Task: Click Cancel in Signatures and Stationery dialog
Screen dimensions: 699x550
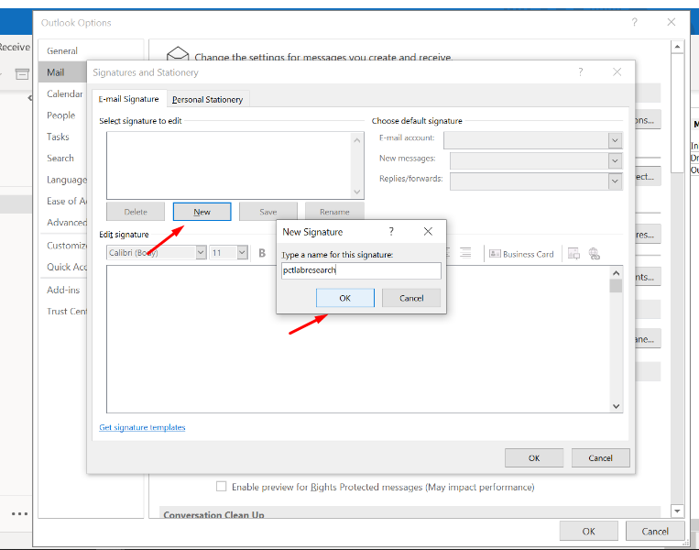Action: [600, 457]
